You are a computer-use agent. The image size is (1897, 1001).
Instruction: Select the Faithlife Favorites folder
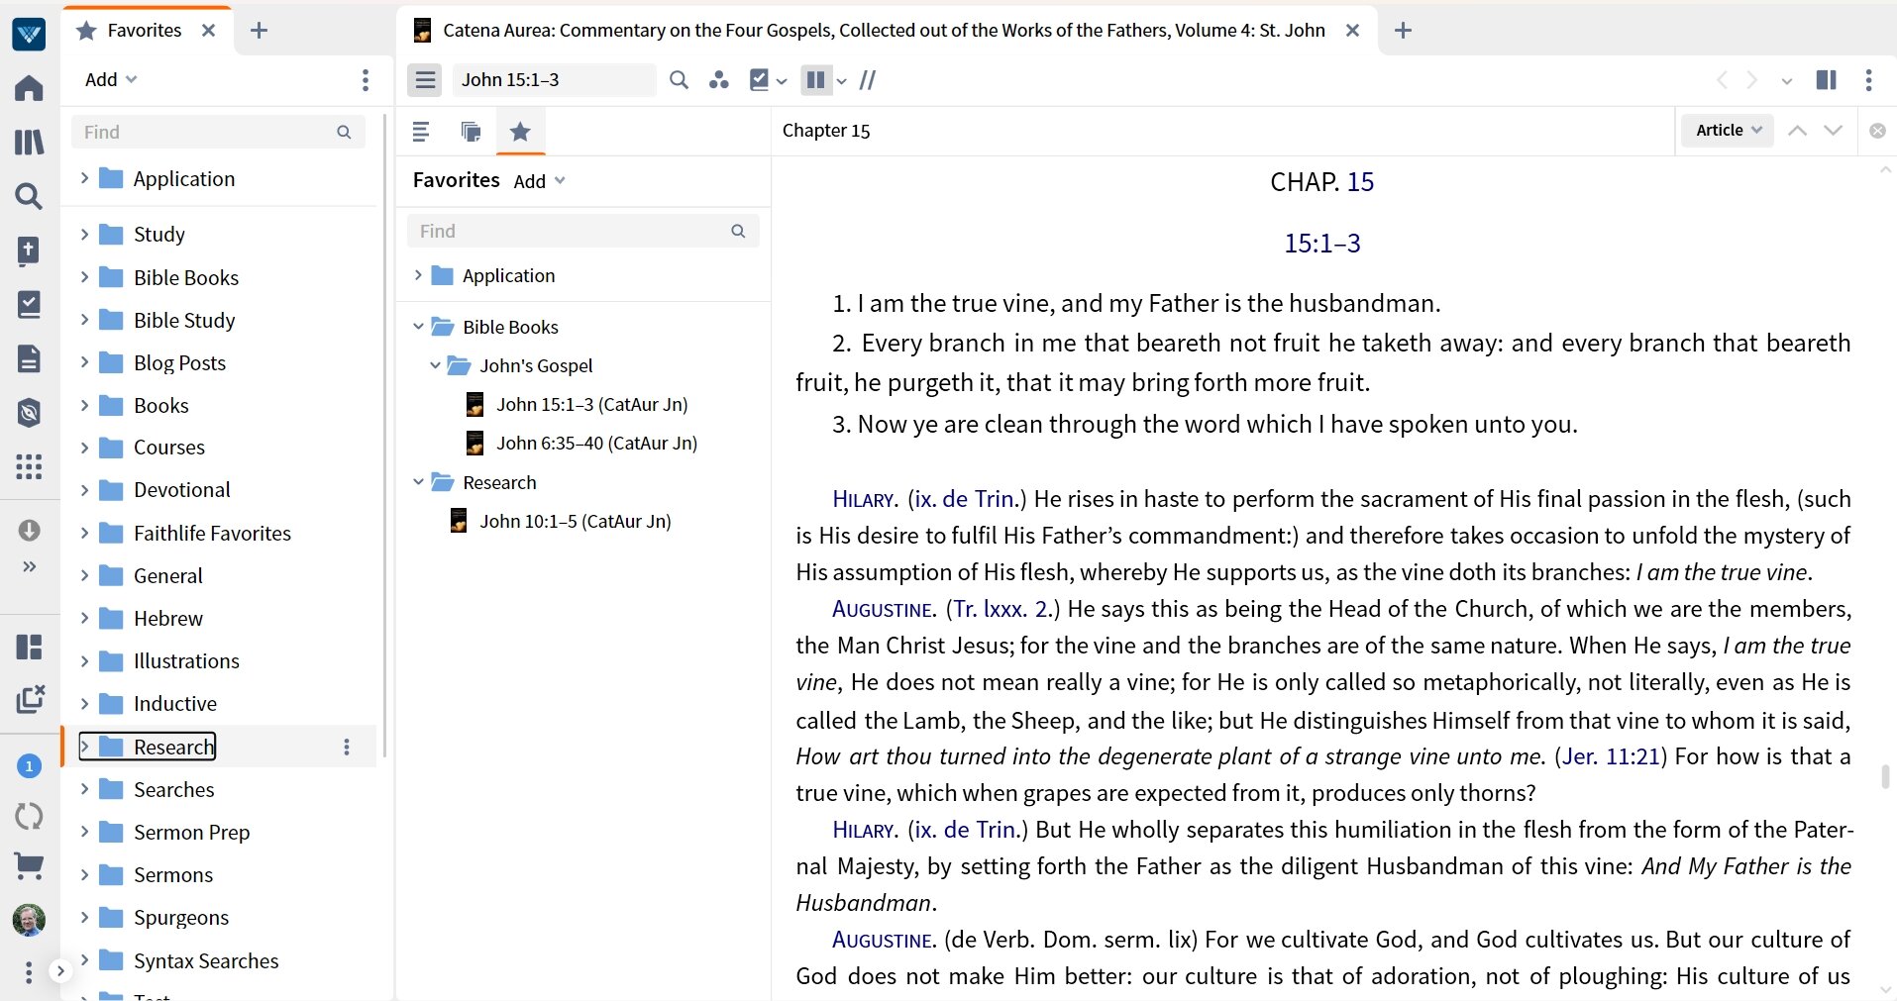[x=212, y=533]
